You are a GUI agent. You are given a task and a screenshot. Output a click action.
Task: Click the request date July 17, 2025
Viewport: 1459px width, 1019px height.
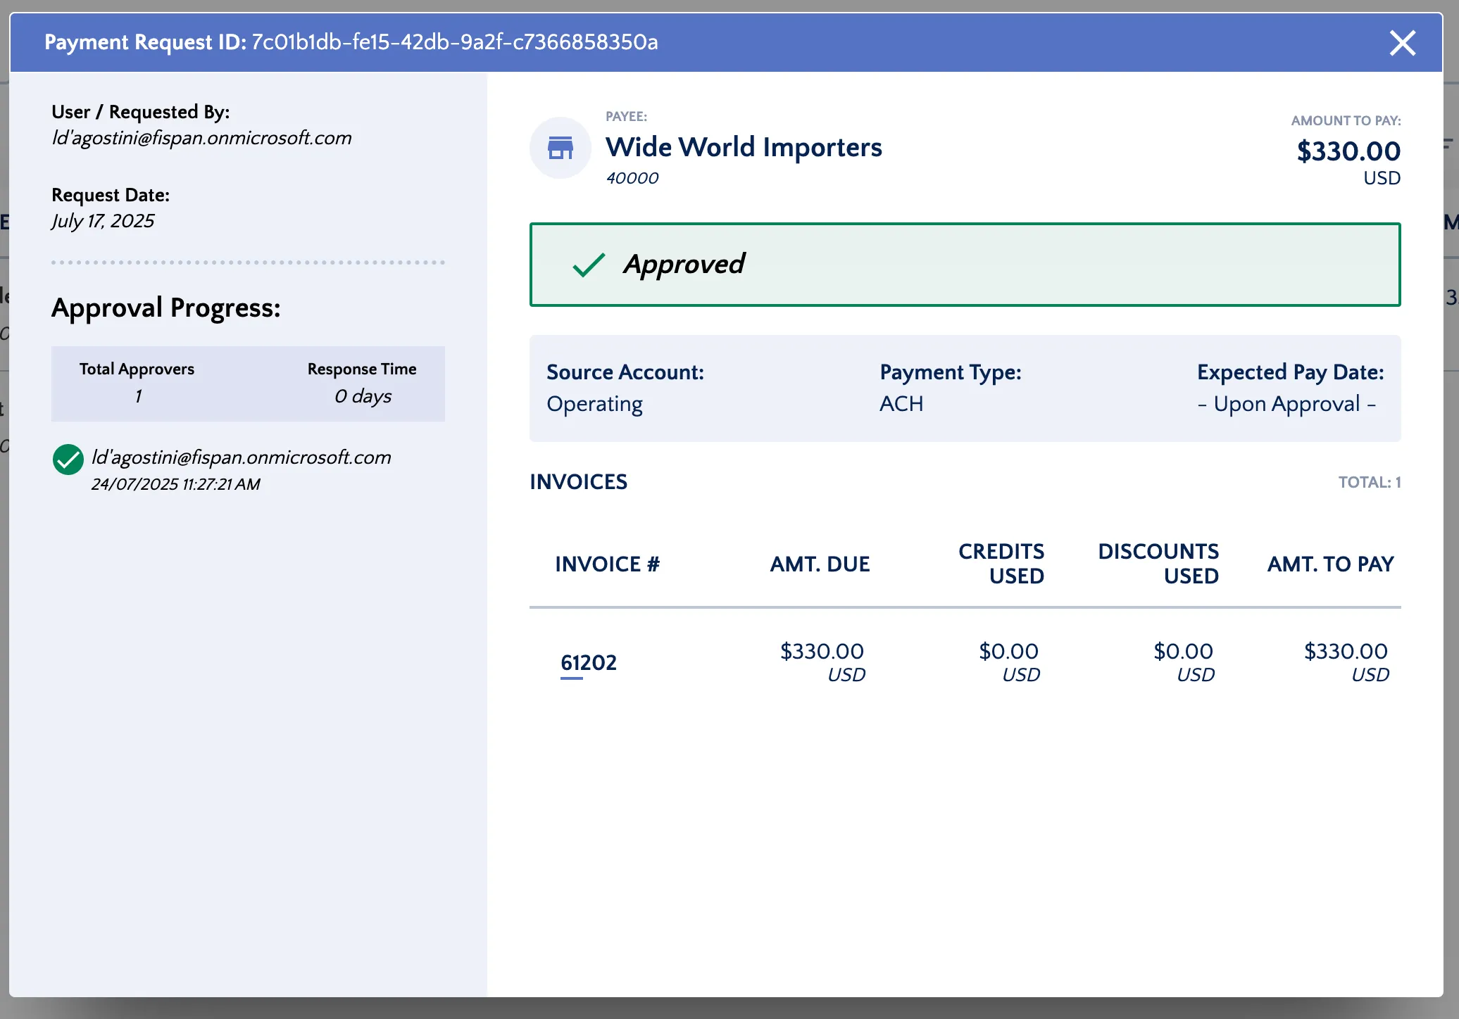click(x=103, y=221)
